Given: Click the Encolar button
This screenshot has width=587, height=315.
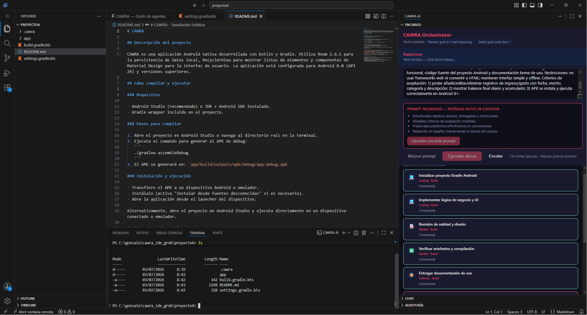Looking at the screenshot, I should point(496,156).
